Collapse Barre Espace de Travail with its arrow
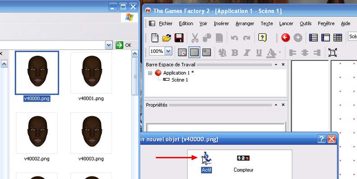 tap(276, 64)
